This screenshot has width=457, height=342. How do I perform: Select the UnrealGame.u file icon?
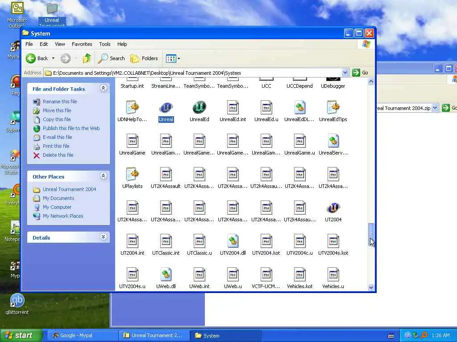(x=299, y=141)
